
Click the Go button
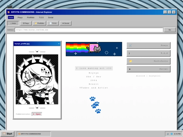(x=170, y=30)
